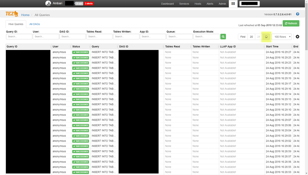Go to page 20
This screenshot has height=175, width=308.
click(x=251, y=37)
